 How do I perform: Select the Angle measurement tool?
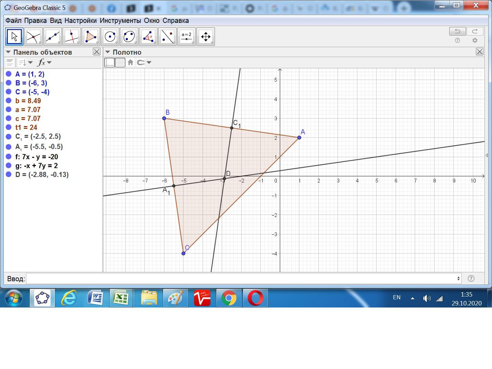pos(148,37)
